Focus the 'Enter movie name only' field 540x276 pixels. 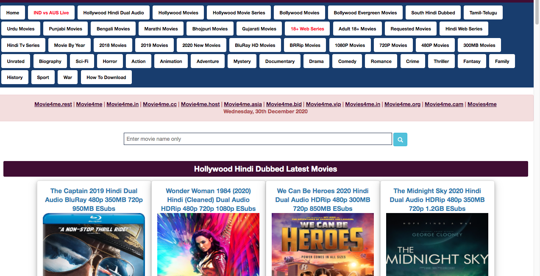[258, 139]
